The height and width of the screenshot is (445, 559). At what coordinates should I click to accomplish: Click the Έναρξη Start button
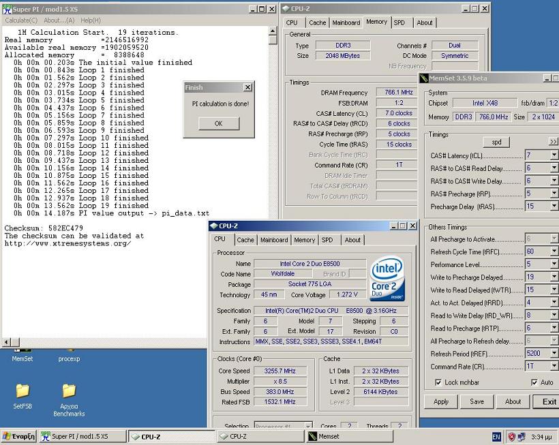[18, 436]
